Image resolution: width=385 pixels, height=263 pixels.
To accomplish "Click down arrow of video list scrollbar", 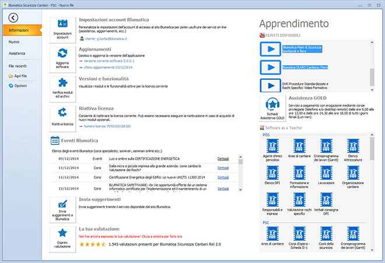I will click(x=372, y=90).
